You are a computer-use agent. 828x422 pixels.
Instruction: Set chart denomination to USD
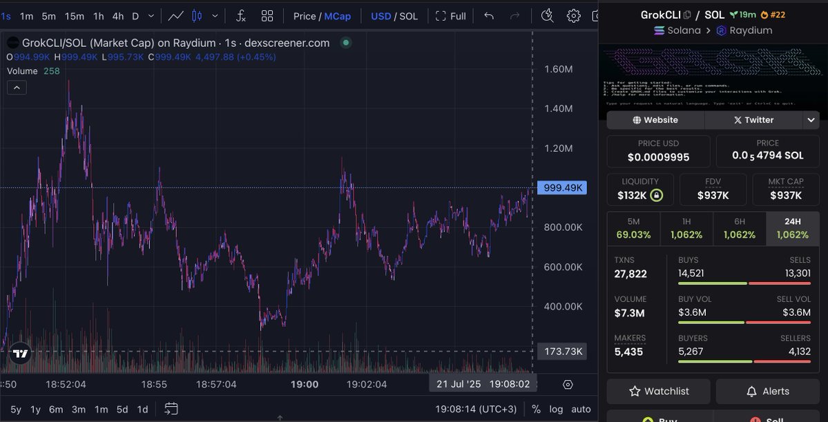(x=381, y=17)
